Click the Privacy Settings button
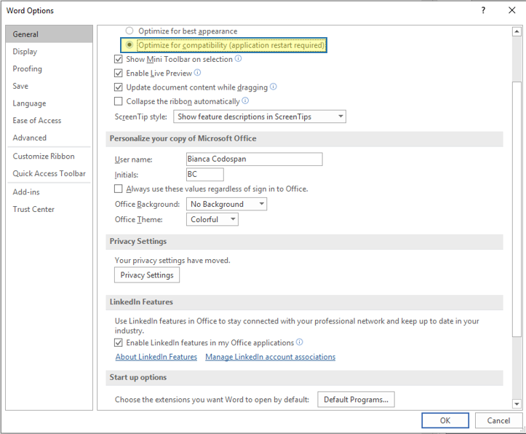Viewport: 526px width, 434px height. point(147,275)
